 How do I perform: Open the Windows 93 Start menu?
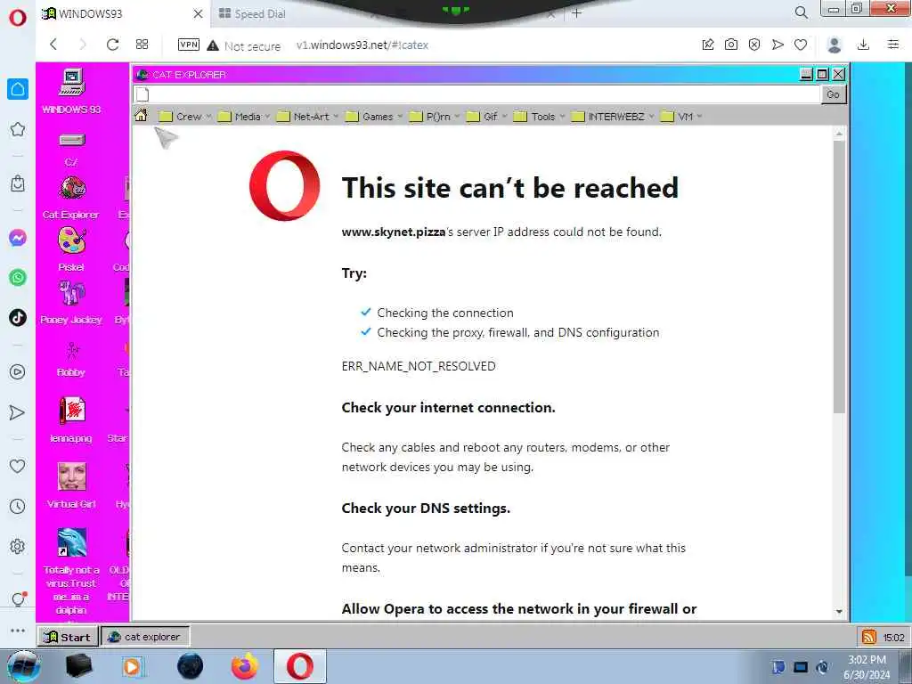tap(68, 637)
